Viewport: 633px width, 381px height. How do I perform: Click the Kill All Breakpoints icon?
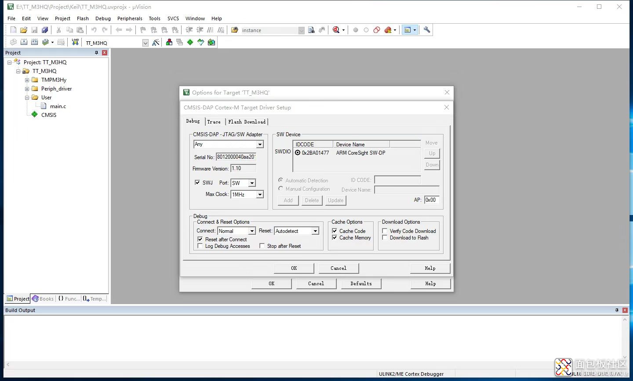(x=388, y=30)
